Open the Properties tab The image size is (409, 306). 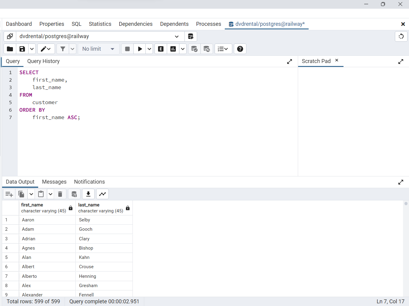[52, 24]
